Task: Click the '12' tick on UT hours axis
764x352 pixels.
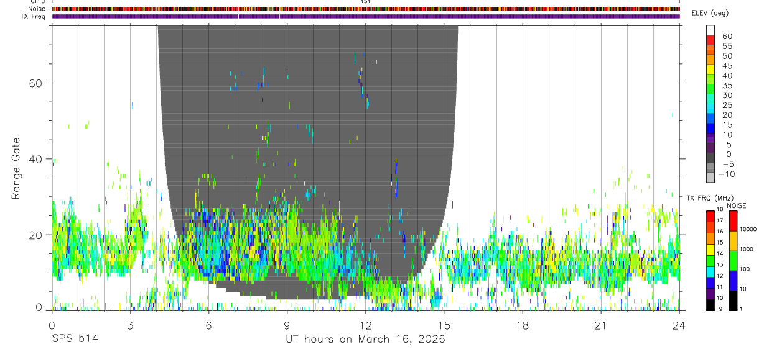Action: point(365,326)
